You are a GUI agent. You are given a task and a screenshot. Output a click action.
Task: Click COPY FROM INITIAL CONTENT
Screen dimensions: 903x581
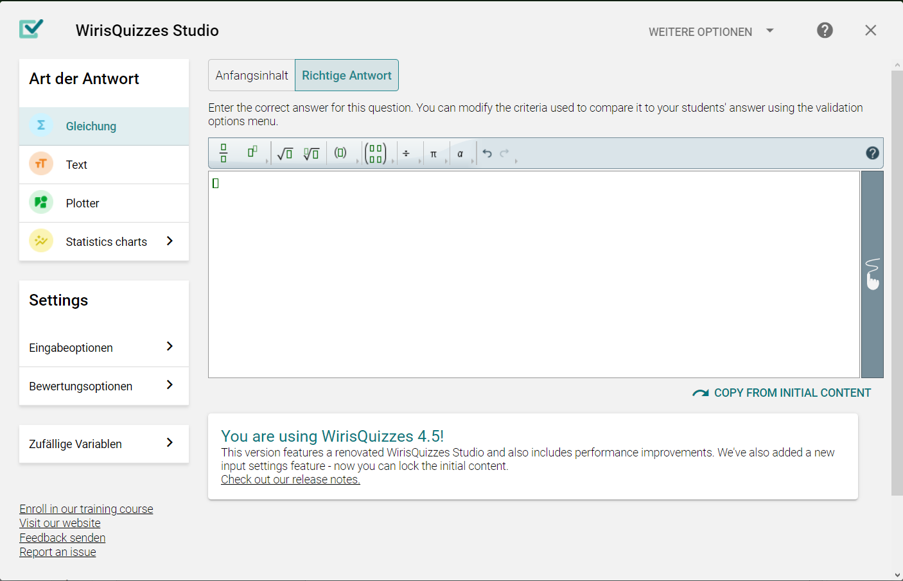coord(782,393)
